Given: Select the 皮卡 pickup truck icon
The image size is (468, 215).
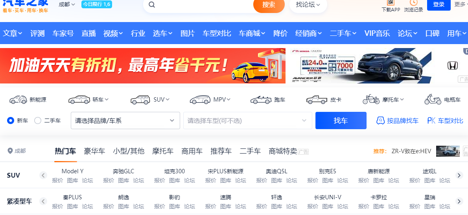Looking at the screenshot, I should tap(317, 100).
